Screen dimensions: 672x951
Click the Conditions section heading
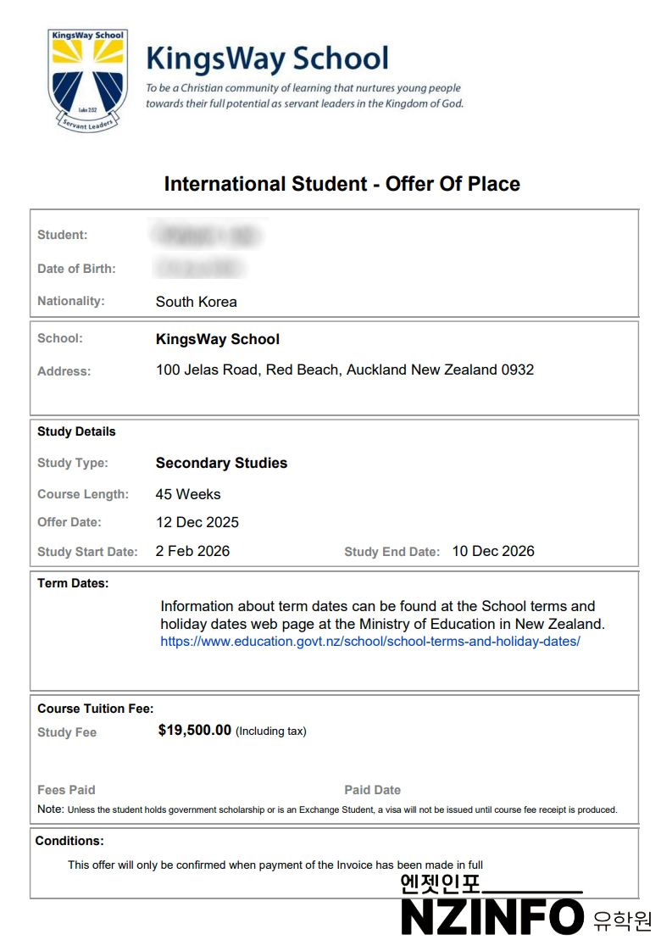(69, 841)
